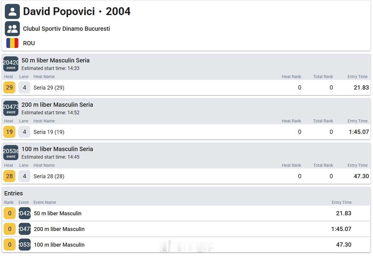
Task: Click the swimmer profile person icon
Action: [x=12, y=11]
